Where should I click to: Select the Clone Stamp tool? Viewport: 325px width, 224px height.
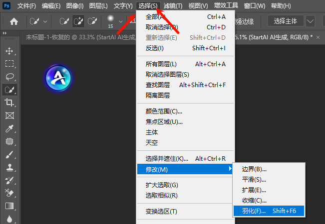click(x=9, y=168)
